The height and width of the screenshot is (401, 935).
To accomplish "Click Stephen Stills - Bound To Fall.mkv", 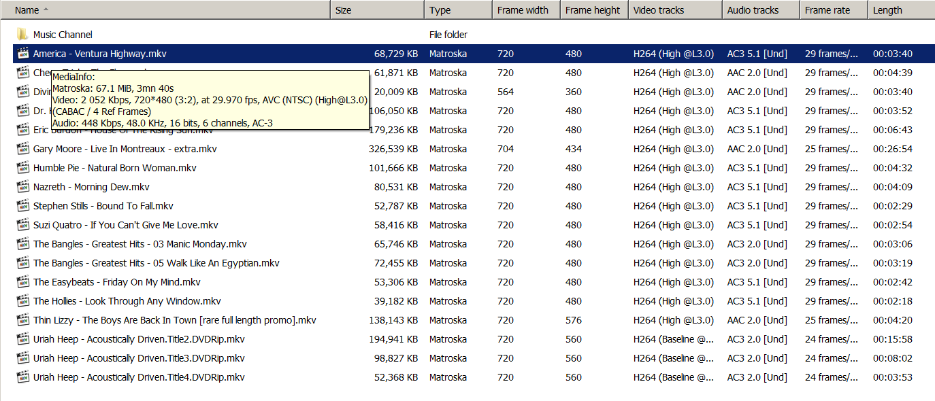I will tap(103, 206).
